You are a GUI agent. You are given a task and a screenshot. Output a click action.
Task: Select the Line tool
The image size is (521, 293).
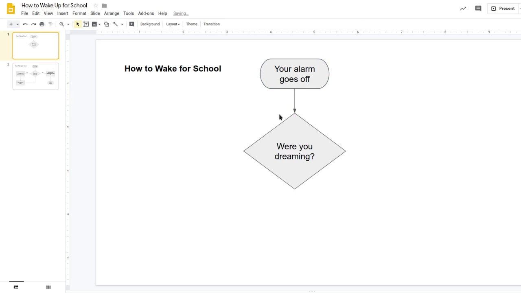[116, 24]
